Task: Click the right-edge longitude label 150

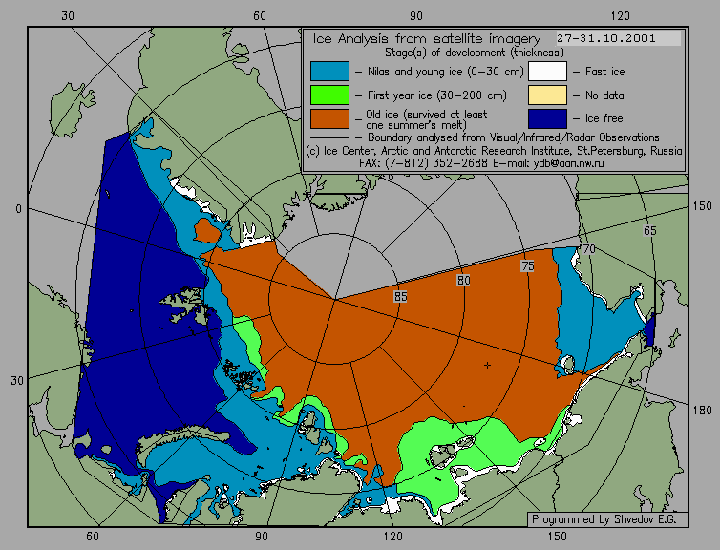Action: pos(702,206)
